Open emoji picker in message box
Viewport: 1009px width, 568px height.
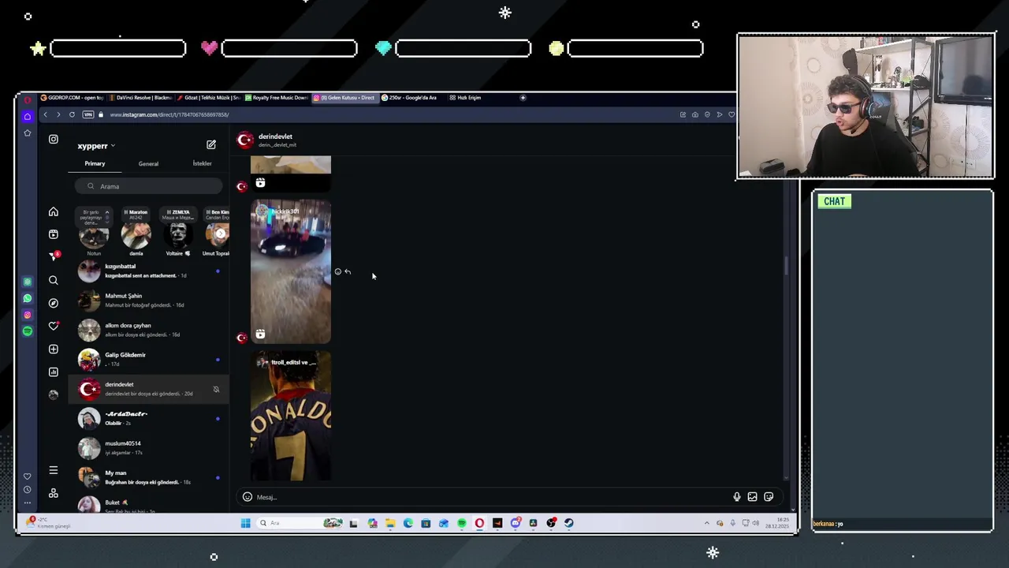(248, 497)
